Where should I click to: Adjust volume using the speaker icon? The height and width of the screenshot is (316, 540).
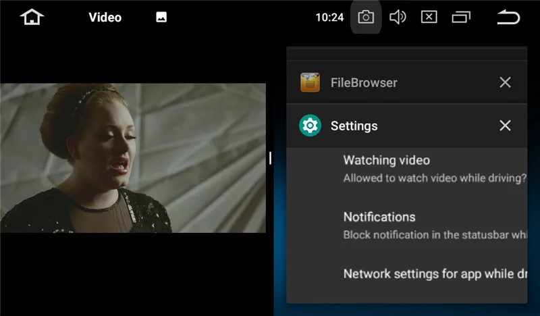tap(398, 17)
